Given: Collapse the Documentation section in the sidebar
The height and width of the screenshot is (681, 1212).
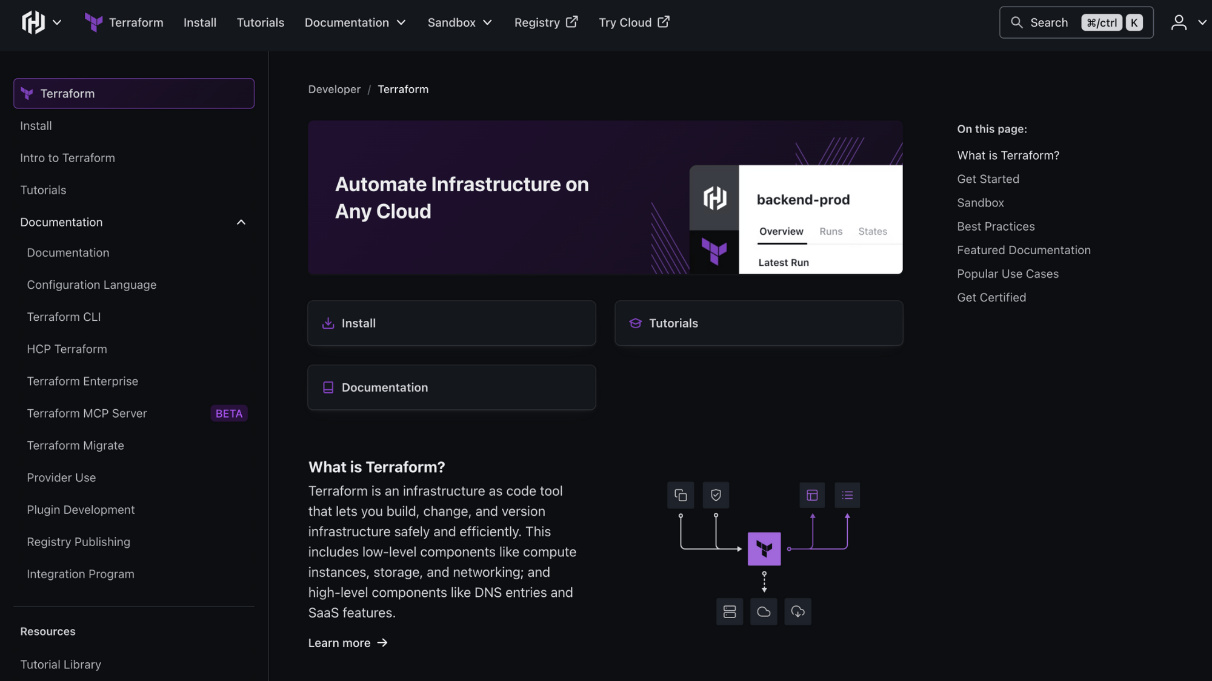Looking at the screenshot, I should tap(241, 222).
